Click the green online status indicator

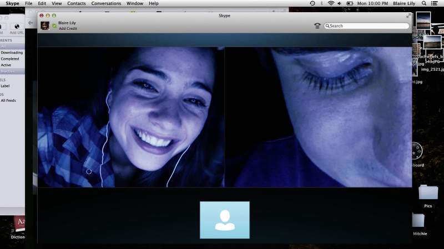(54, 26)
